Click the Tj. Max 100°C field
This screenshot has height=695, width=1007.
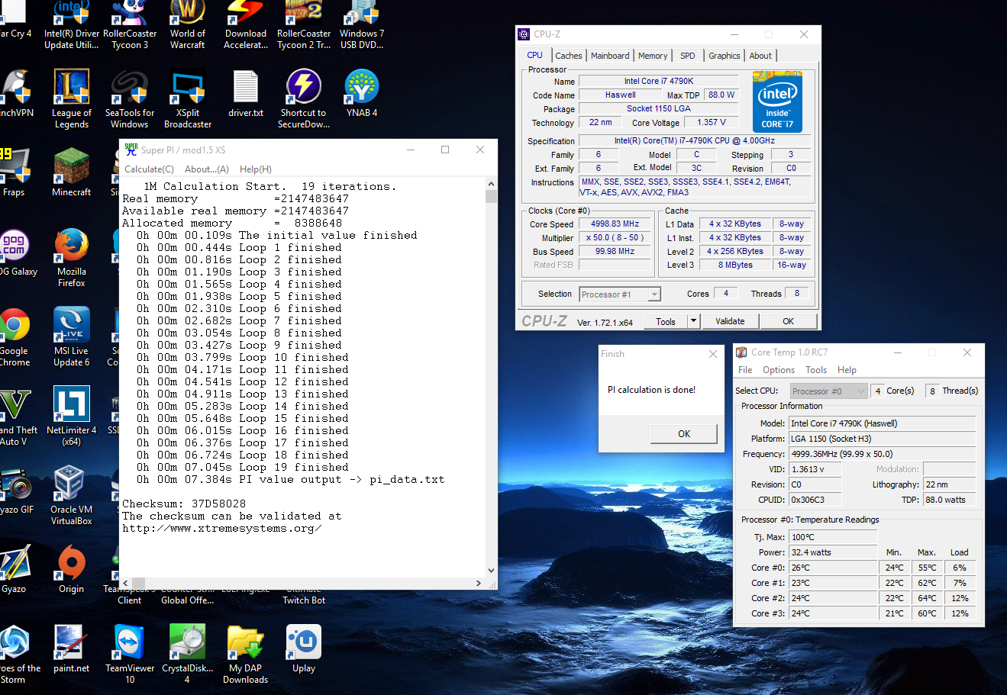pyautogui.click(x=833, y=537)
